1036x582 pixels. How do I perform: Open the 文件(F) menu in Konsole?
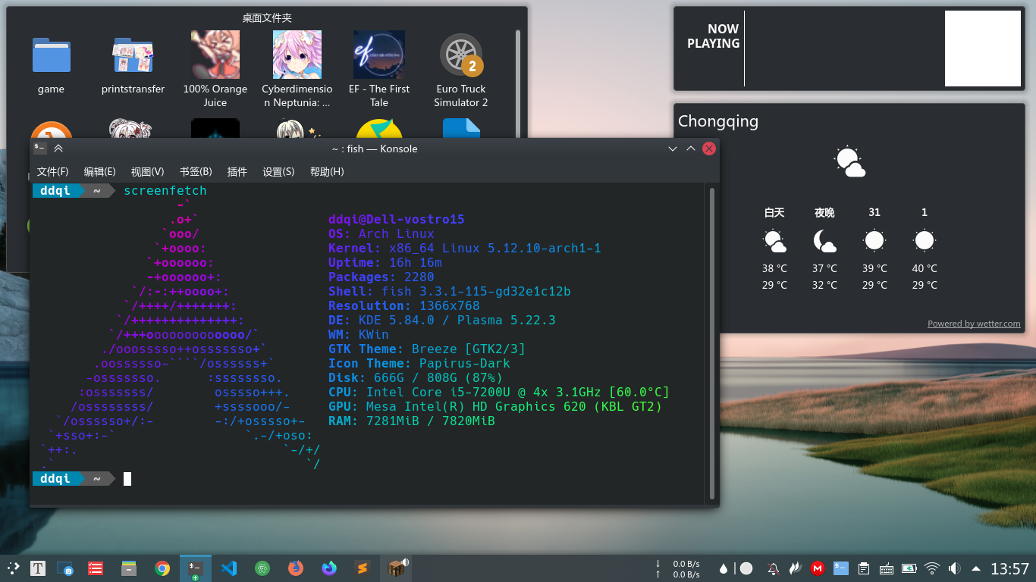52,172
